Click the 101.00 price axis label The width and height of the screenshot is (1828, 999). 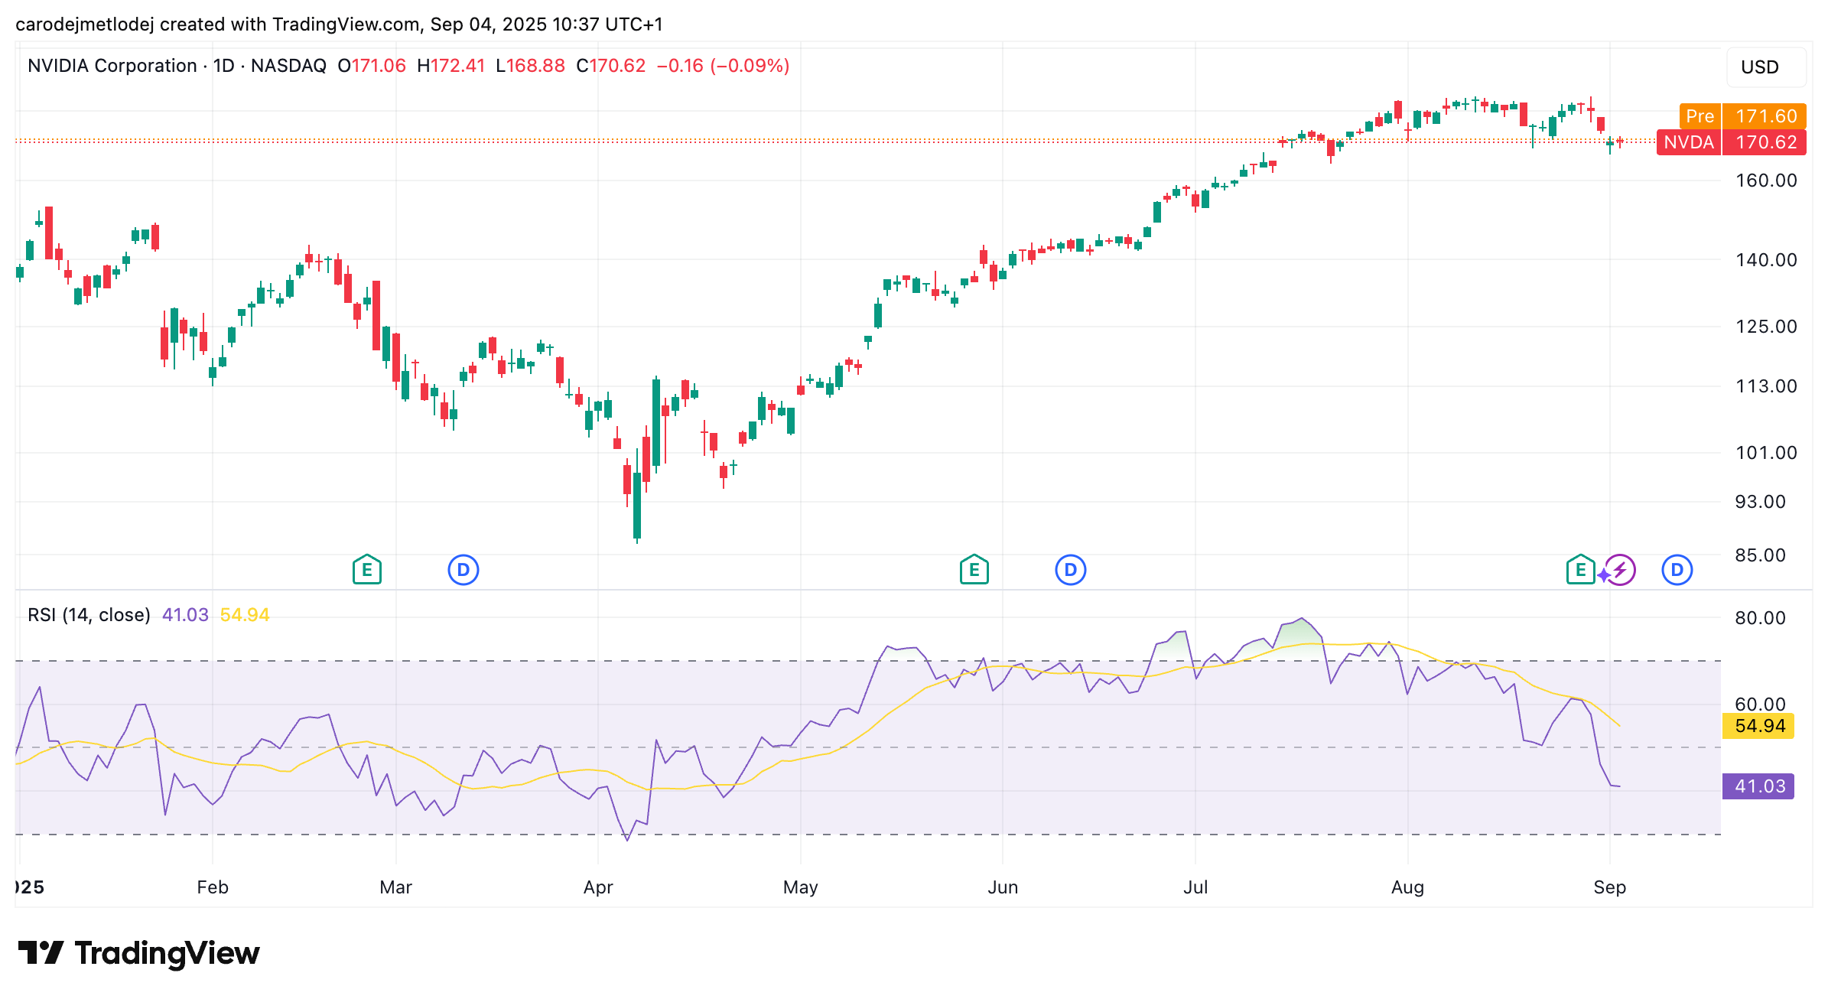pos(1767,453)
